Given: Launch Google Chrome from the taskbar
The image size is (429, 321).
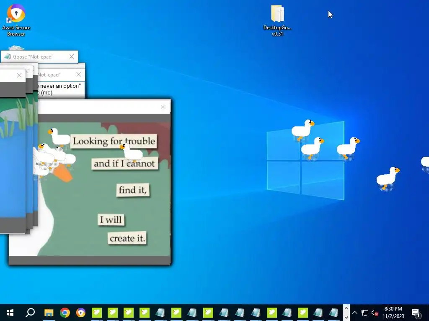Looking at the screenshot, I should [x=65, y=313].
